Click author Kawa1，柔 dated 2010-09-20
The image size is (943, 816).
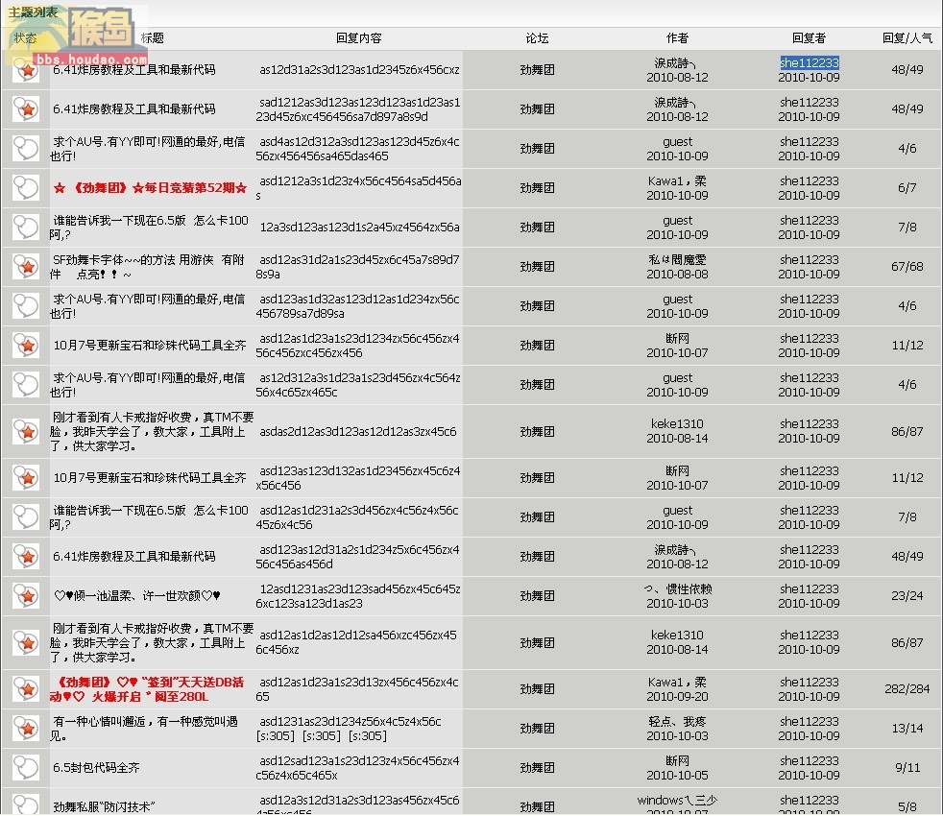677,682
